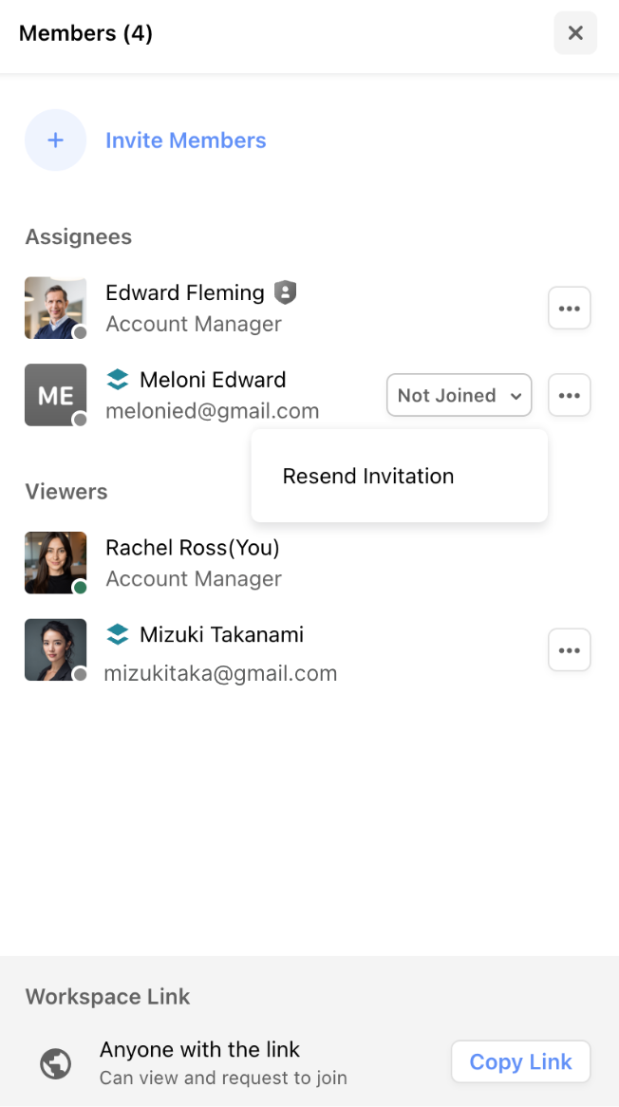Close the Members panel

coord(575,33)
